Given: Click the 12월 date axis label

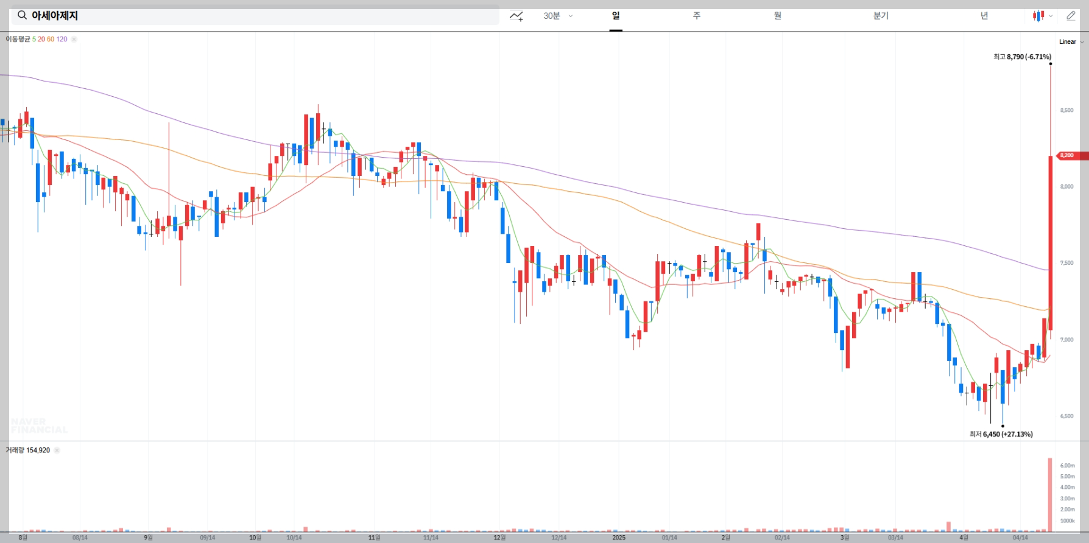Looking at the screenshot, I should click(499, 538).
